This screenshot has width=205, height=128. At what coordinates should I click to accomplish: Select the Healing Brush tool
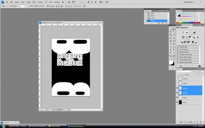pyautogui.click(x=170, y=38)
